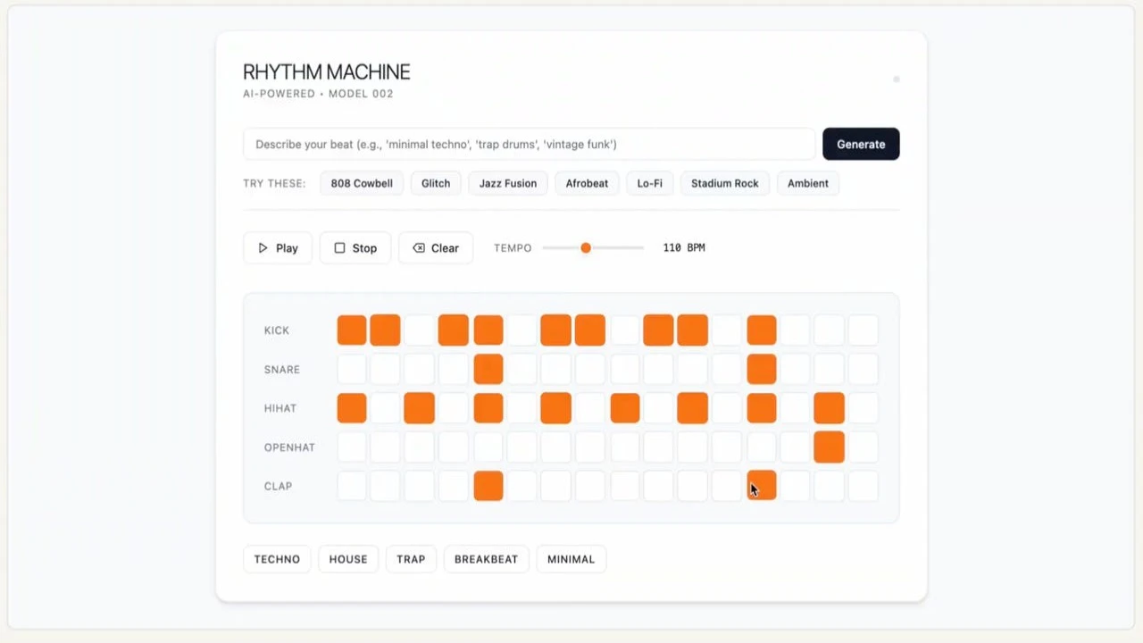This screenshot has width=1143, height=643.
Task: Click the SNARE row label
Action: click(x=282, y=369)
